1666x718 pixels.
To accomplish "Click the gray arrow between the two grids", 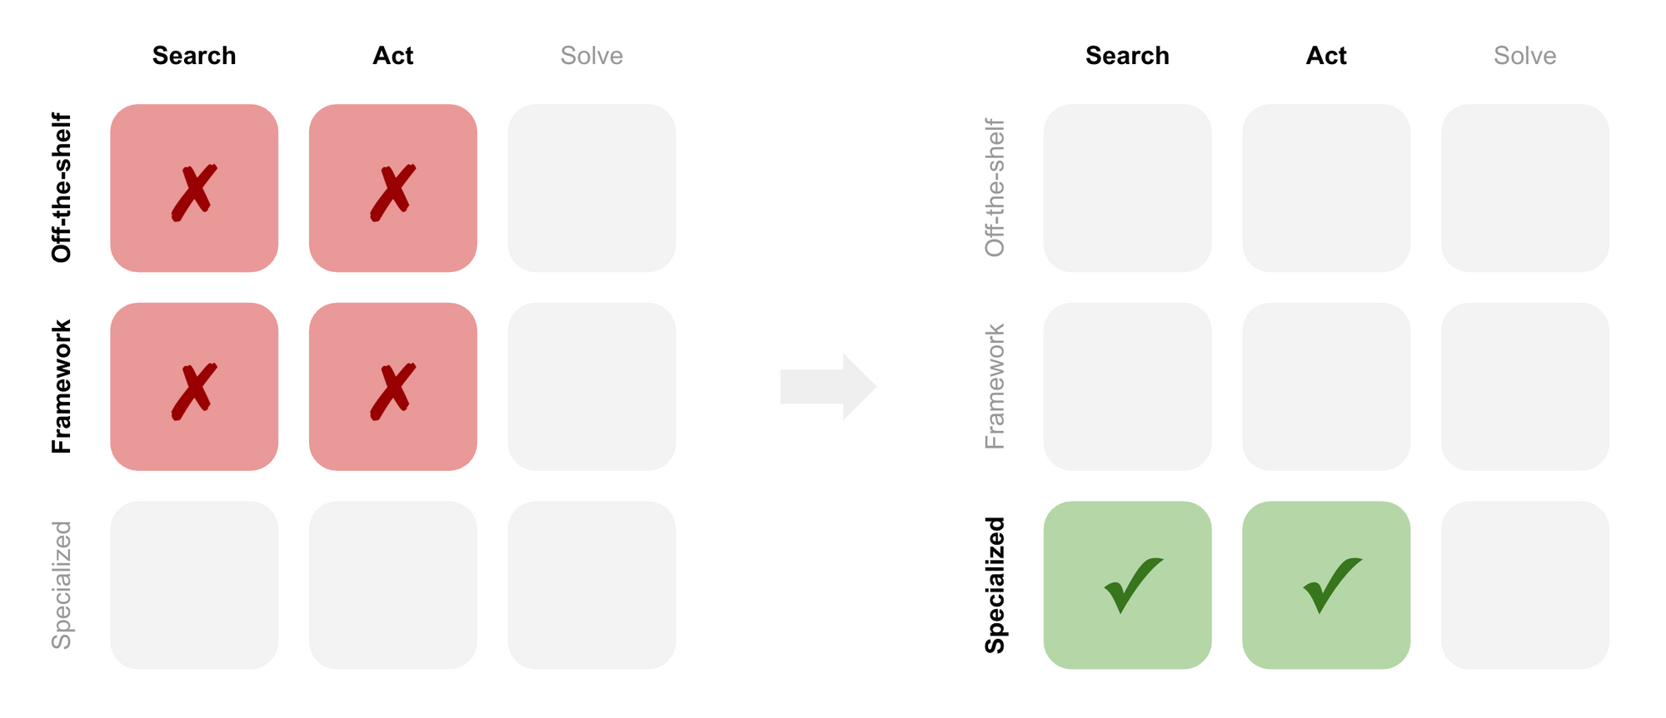I will coord(828,386).
